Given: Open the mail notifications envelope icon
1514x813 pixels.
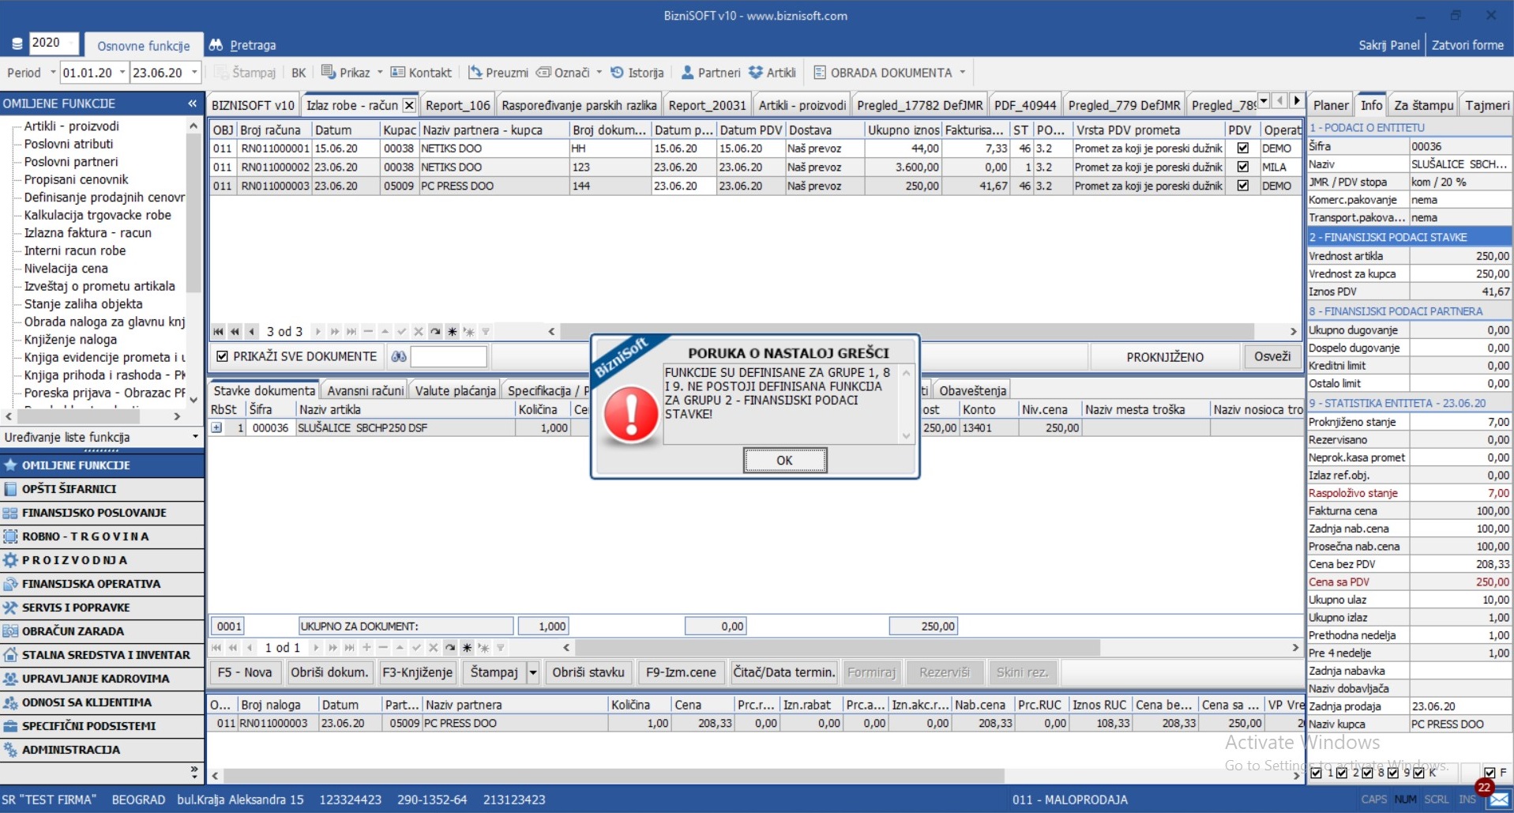Looking at the screenshot, I should pyautogui.click(x=1498, y=800).
